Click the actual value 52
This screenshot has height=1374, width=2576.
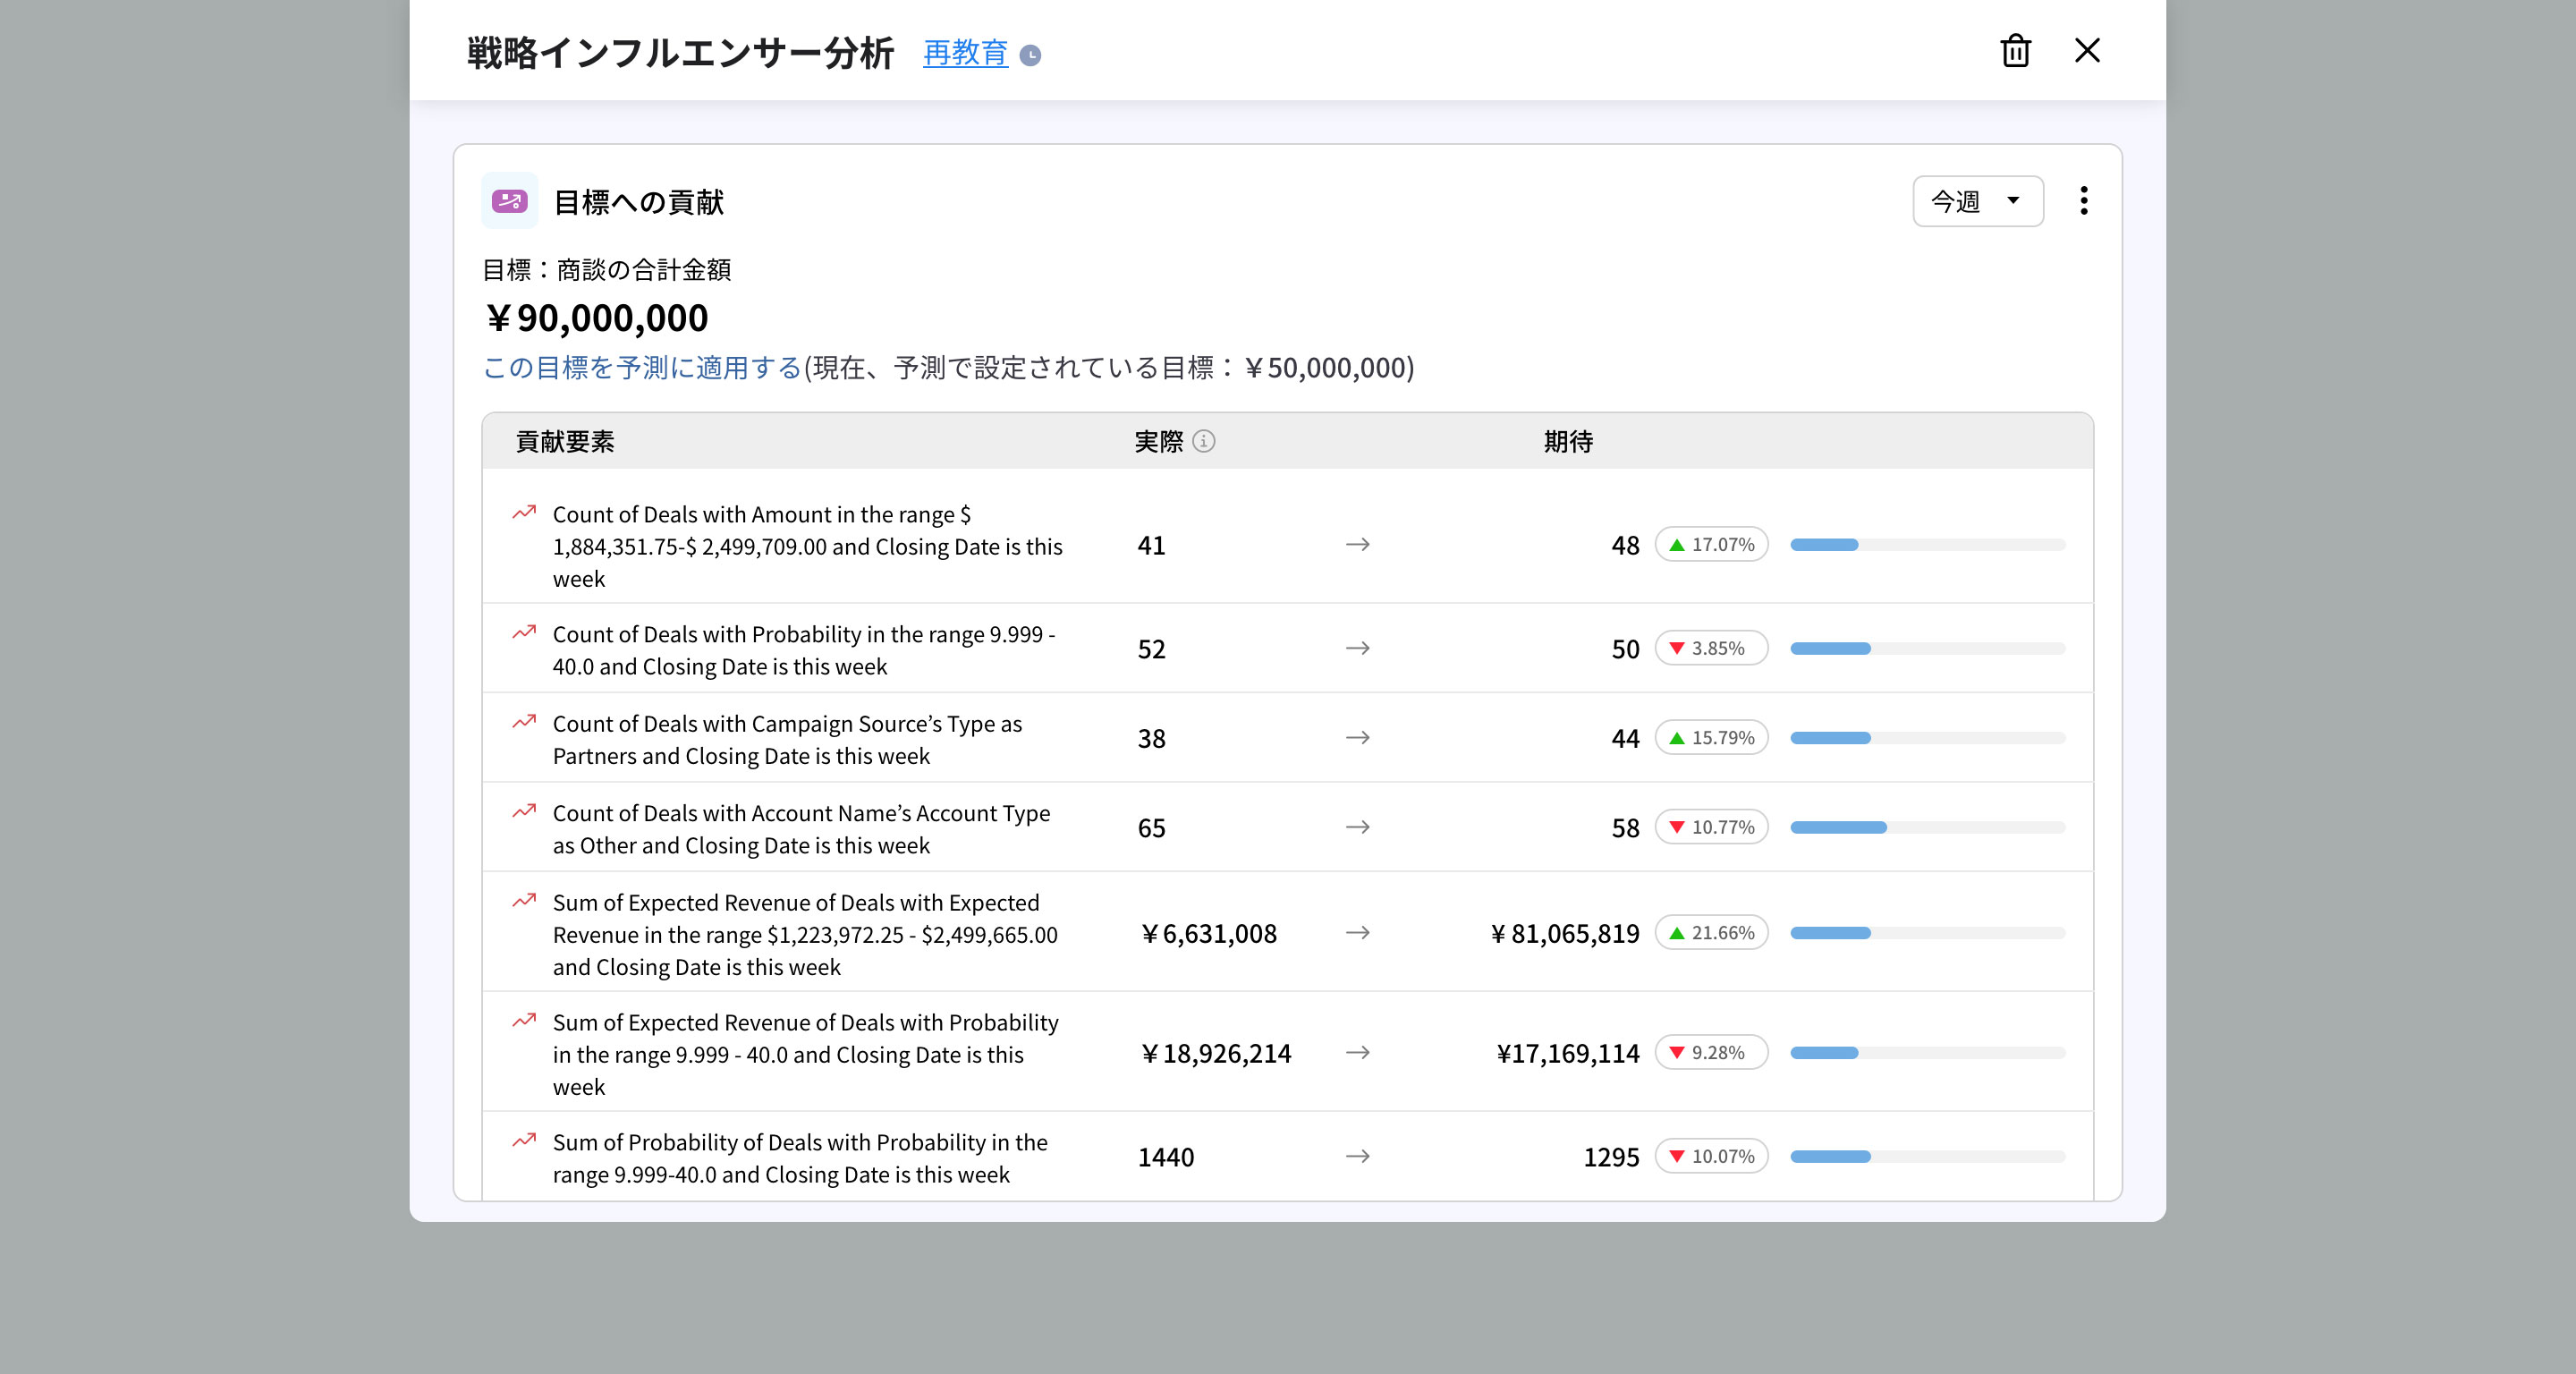[1151, 649]
